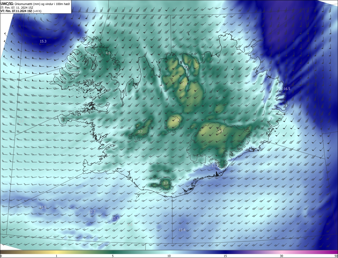Click the 0 tick label on the color scale

click(x=1, y=256)
